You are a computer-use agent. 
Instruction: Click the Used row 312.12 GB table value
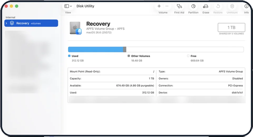pyautogui.click(x=148, y=93)
